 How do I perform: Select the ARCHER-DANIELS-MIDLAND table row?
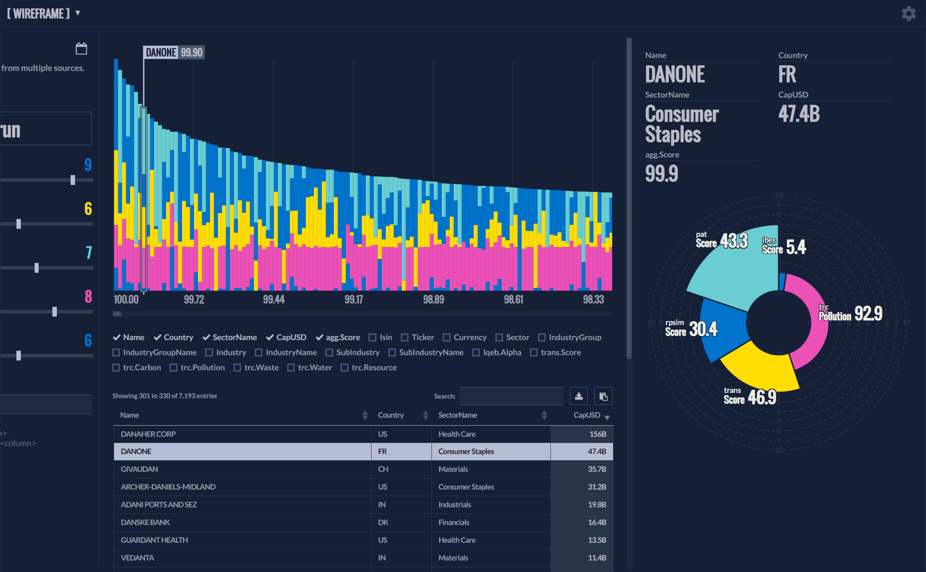point(363,487)
